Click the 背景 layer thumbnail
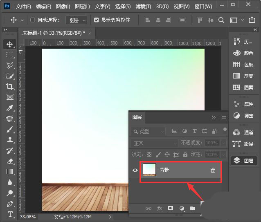Screen dimensions: 261x222 click(149, 170)
